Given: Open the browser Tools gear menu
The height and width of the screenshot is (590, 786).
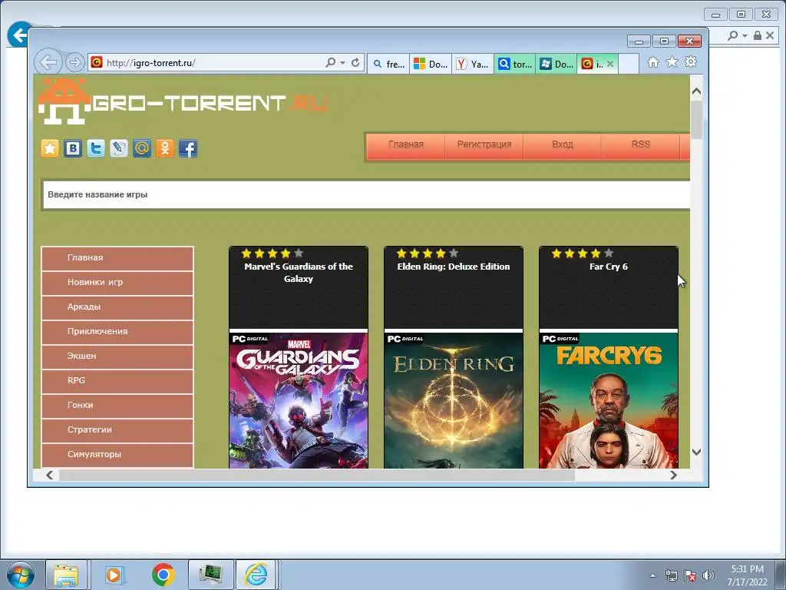Looking at the screenshot, I should (691, 61).
